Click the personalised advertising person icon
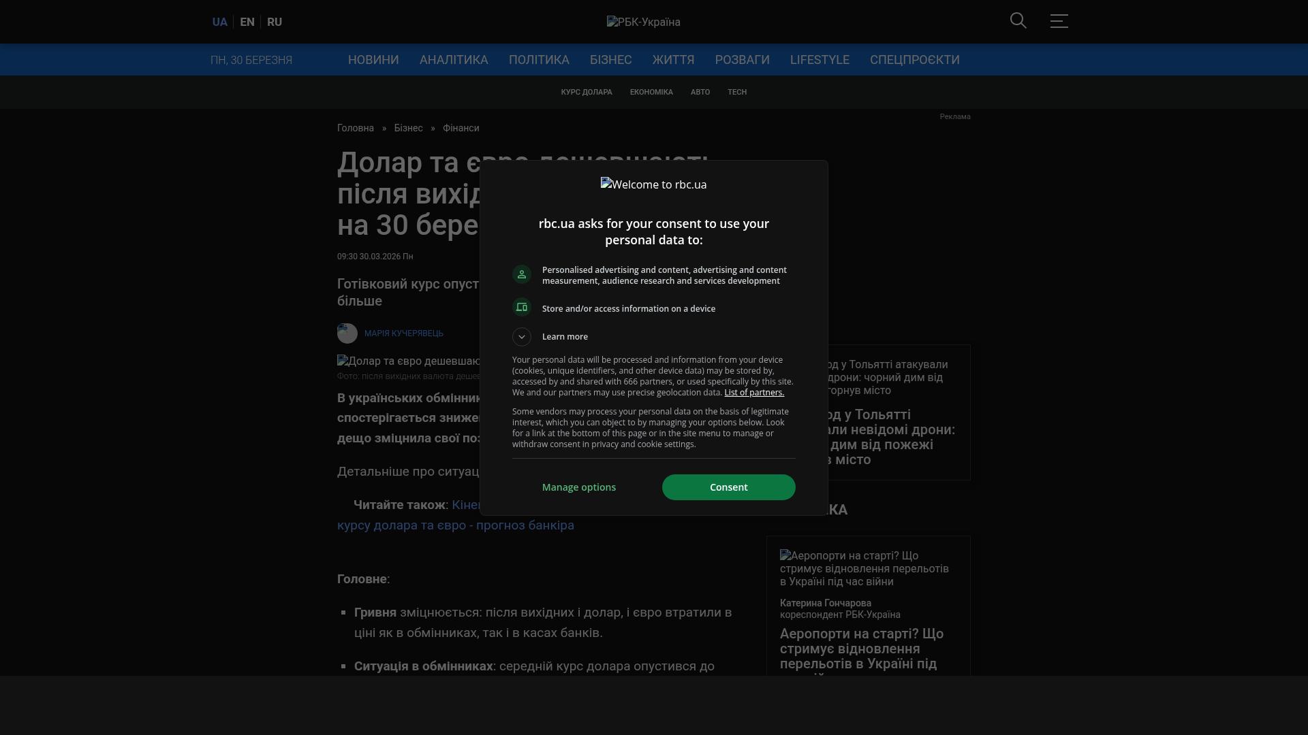 522,274
